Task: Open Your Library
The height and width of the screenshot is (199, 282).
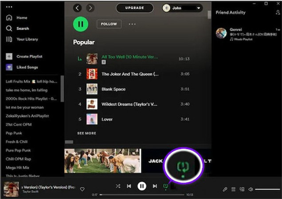Action: pyautogui.click(x=22, y=39)
